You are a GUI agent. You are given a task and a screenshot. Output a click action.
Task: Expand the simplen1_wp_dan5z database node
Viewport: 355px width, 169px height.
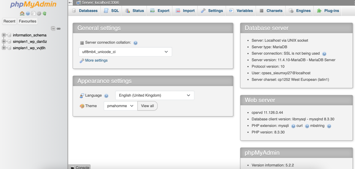pyautogui.click(x=4, y=42)
